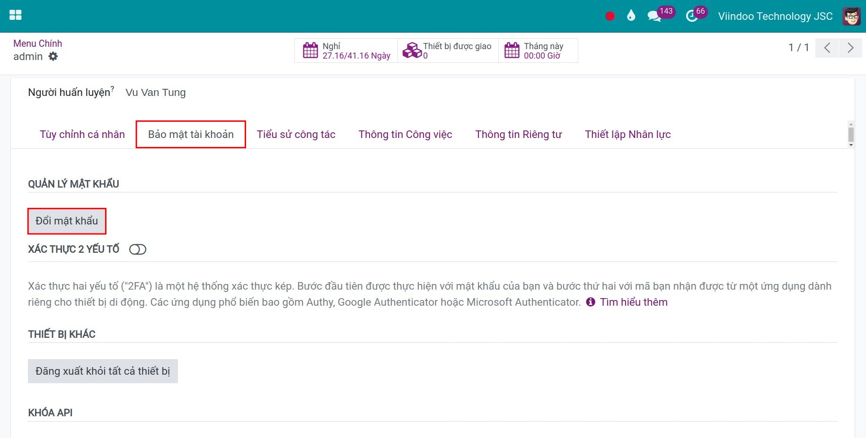Open the Tiểu sử công tác tab
The image size is (866, 438).
point(296,134)
